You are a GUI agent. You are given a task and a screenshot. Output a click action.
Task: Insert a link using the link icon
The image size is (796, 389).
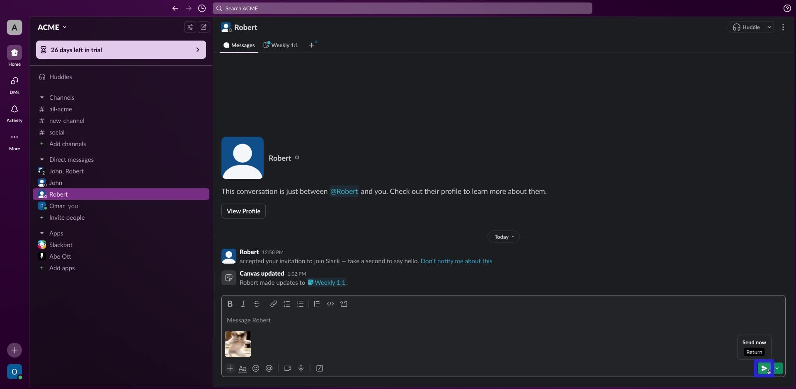coord(273,304)
